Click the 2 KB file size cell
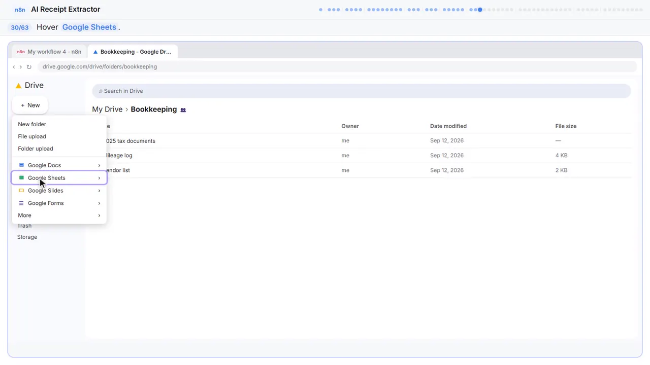The width and height of the screenshot is (650, 365). tap(561, 170)
